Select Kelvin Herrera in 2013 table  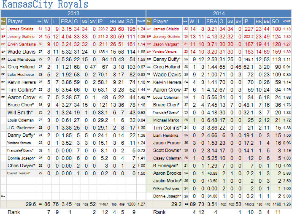pyautogui.click(x=22, y=82)
